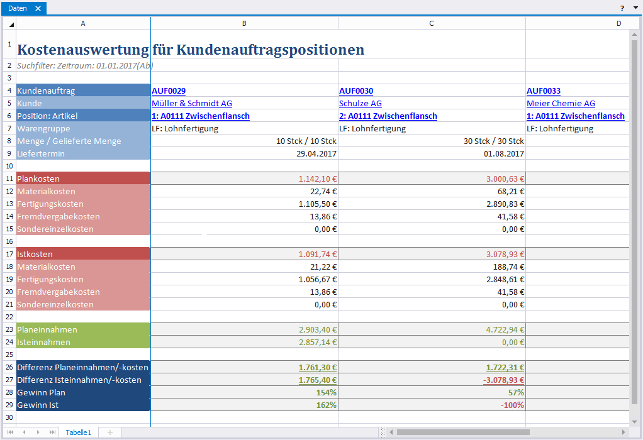Click the select-all corner triangle
This screenshot has height=440, width=643.
[x=10, y=23]
